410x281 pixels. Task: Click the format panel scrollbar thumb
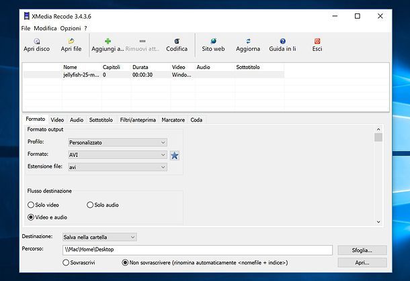(x=378, y=137)
